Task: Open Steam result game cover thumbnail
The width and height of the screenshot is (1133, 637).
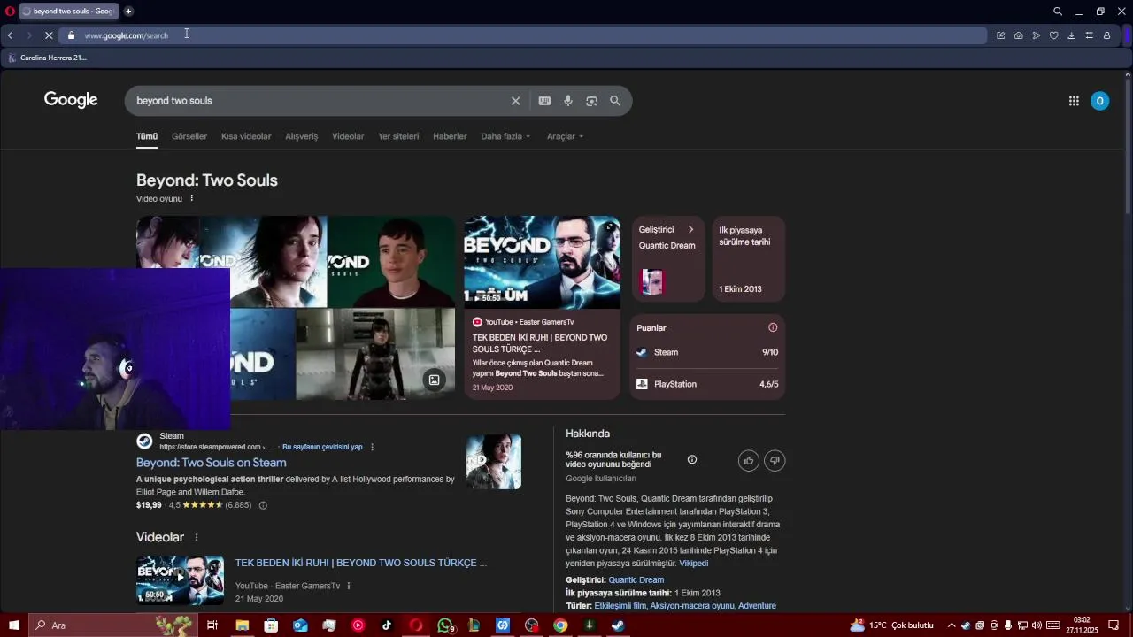Action: coord(494,462)
